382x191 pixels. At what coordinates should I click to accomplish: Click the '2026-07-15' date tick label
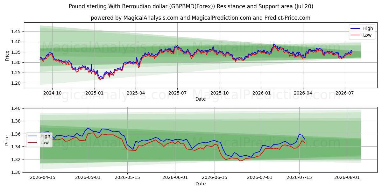(x=299, y=178)
